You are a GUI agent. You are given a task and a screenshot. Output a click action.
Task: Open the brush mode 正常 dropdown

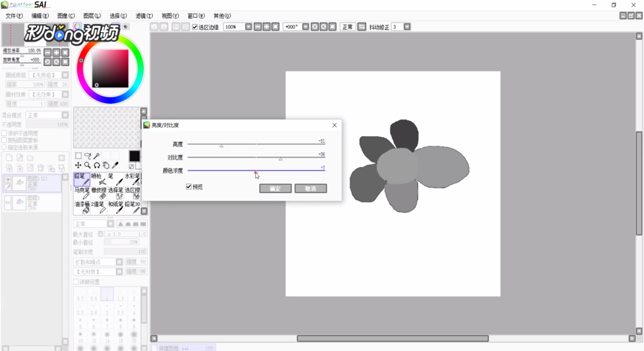coord(110,224)
